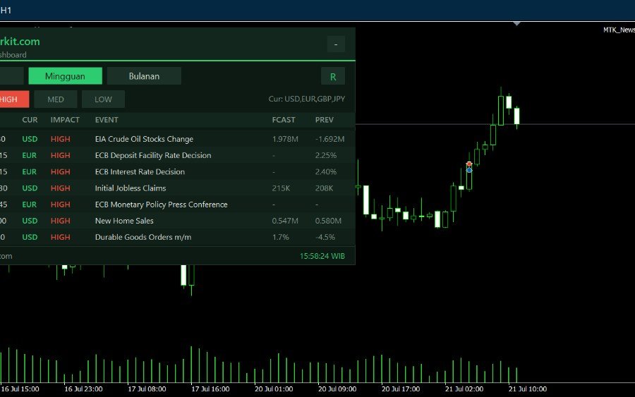Click EUR currency in ECB Interest Rate row
The height and width of the screenshot is (397, 635).
pos(29,171)
